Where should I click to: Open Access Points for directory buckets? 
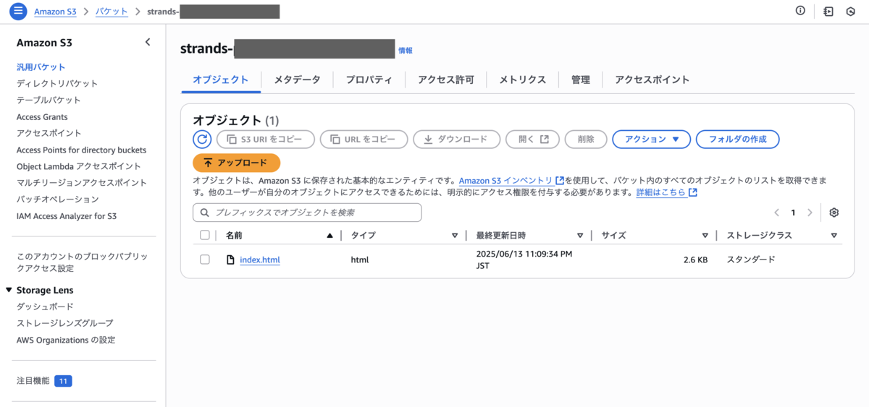[81, 150]
